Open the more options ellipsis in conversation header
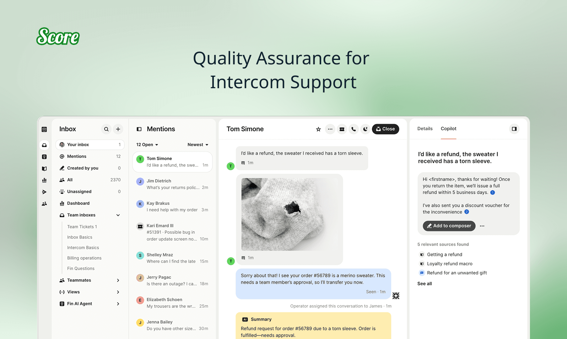The image size is (567, 339). tap(330, 129)
